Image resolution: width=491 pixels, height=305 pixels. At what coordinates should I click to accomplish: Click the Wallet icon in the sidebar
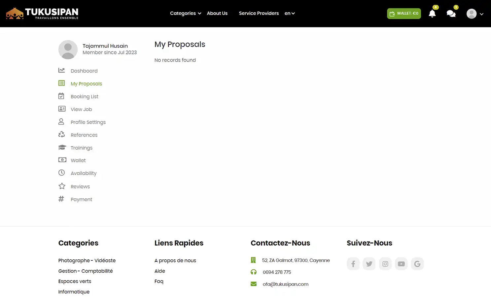pyautogui.click(x=62, y=160)
